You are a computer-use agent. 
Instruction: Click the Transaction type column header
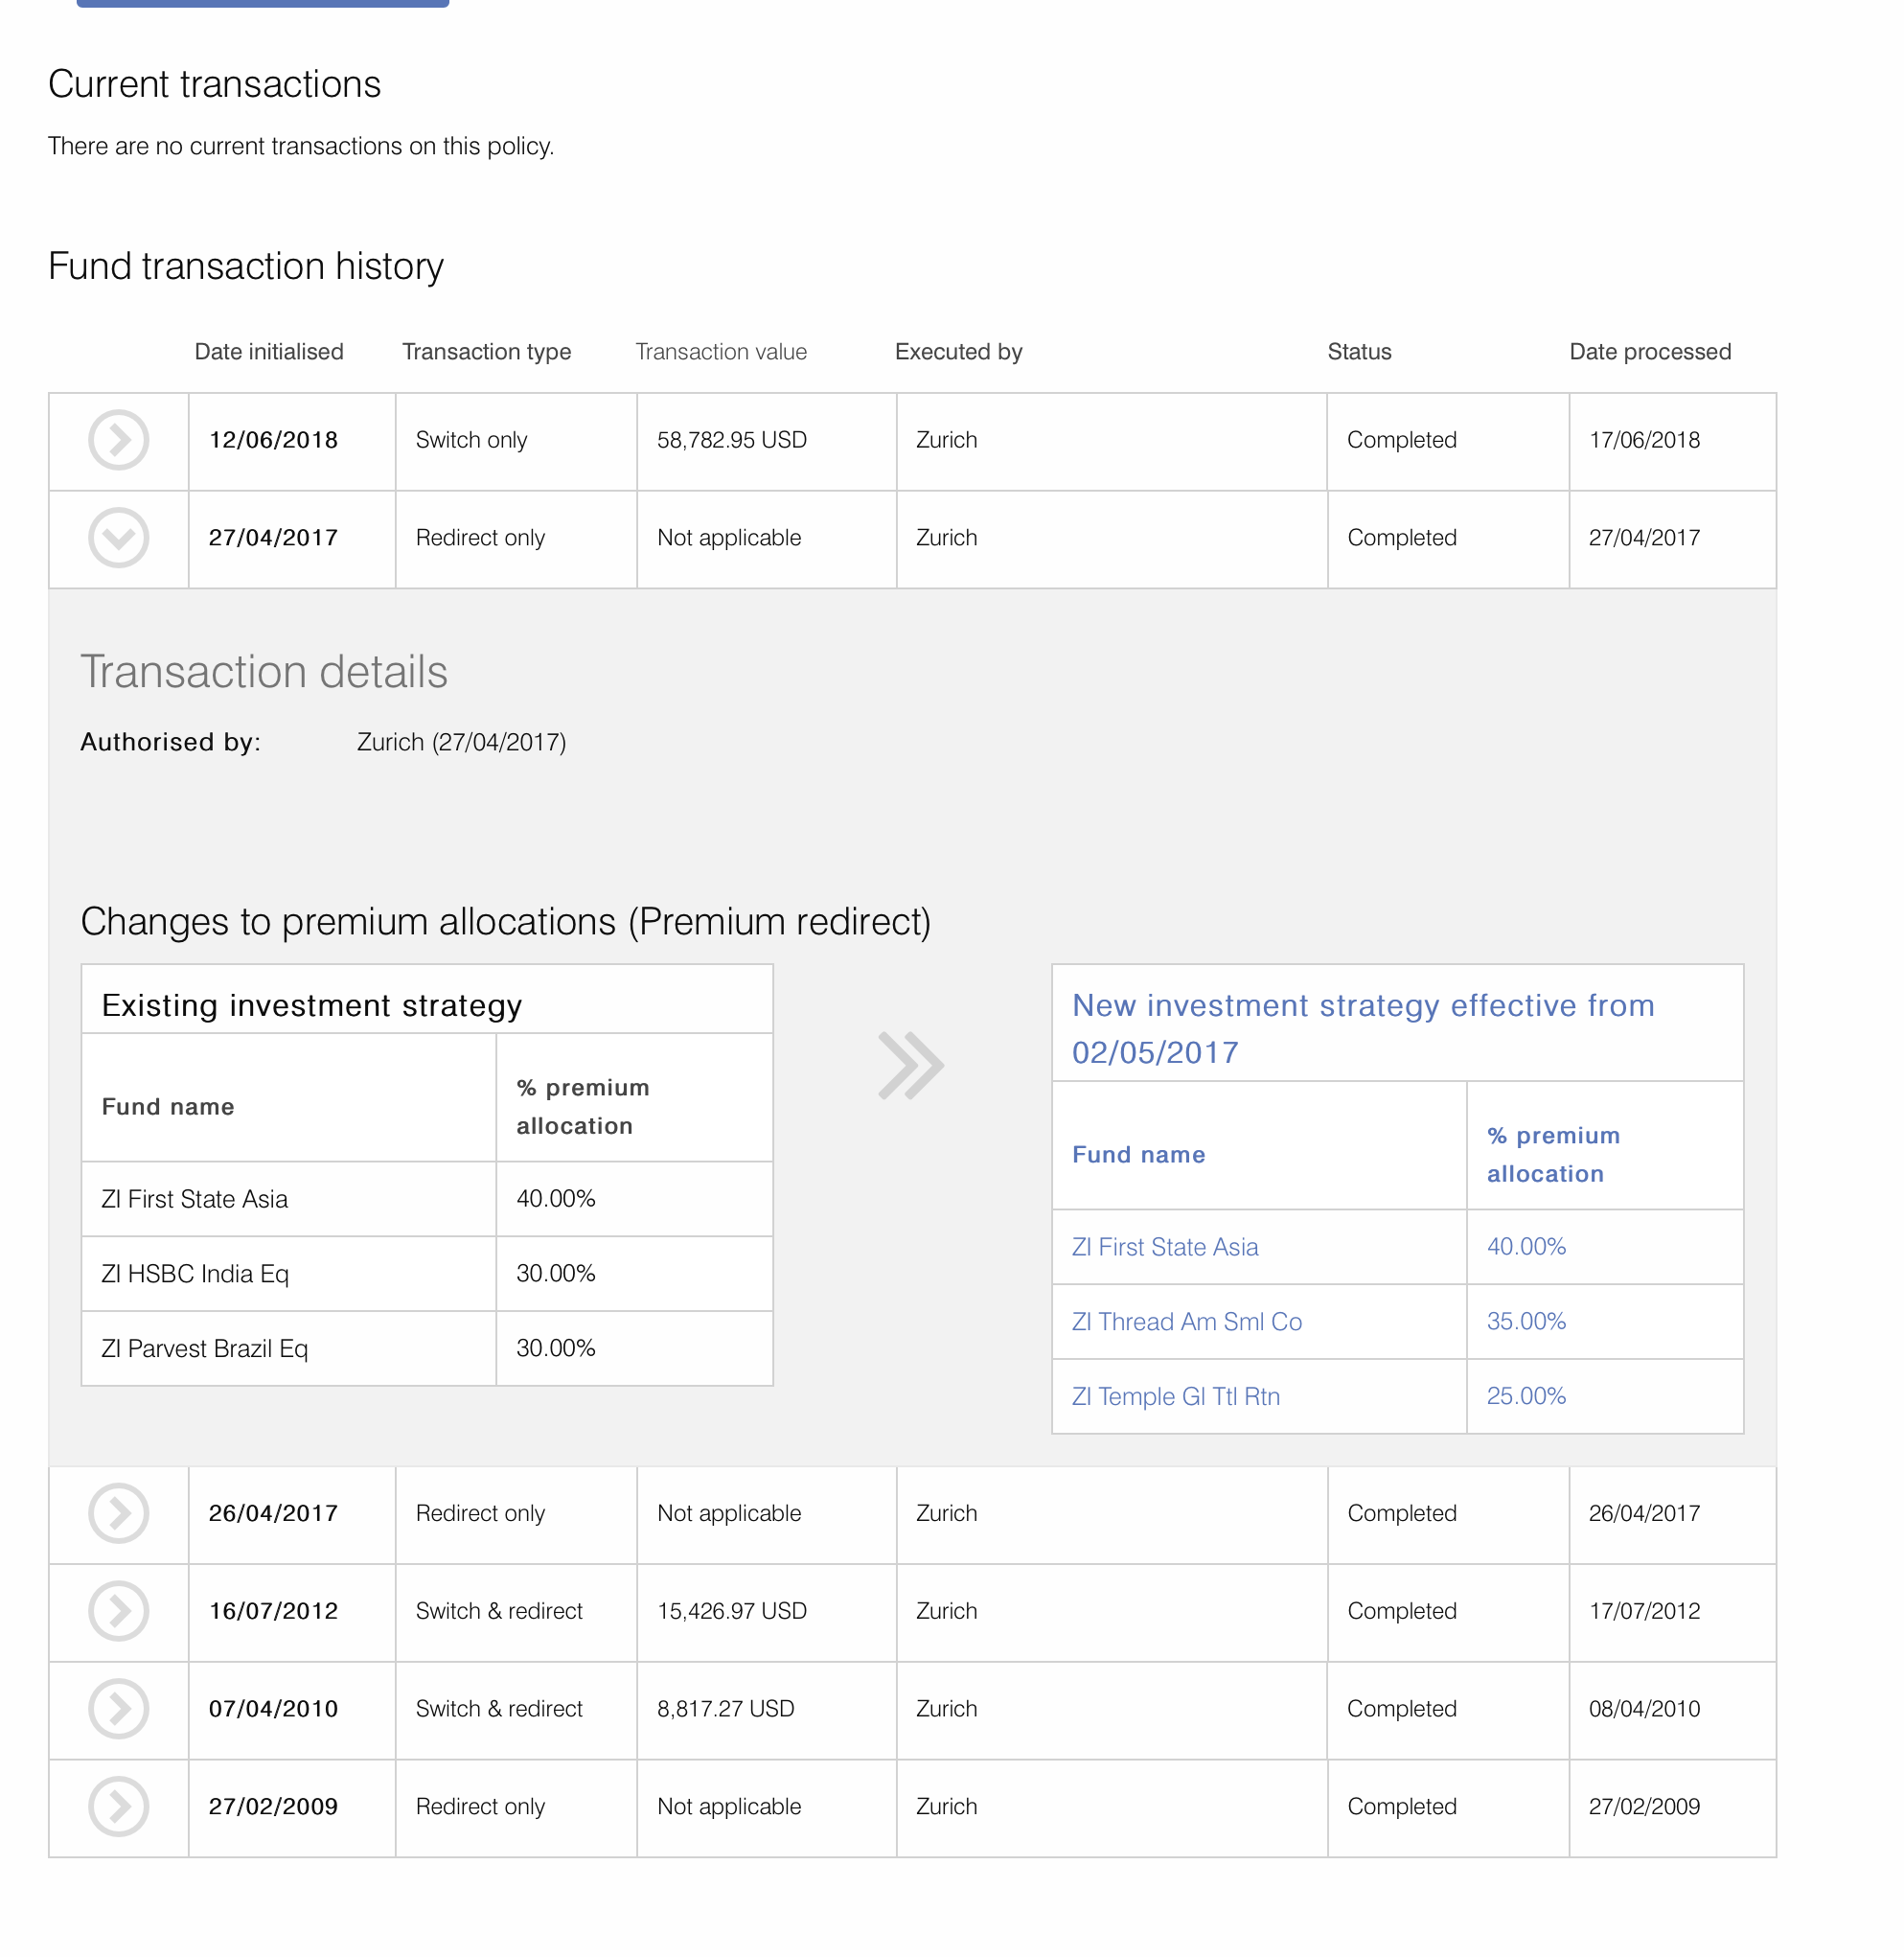(x=486, y=352)
